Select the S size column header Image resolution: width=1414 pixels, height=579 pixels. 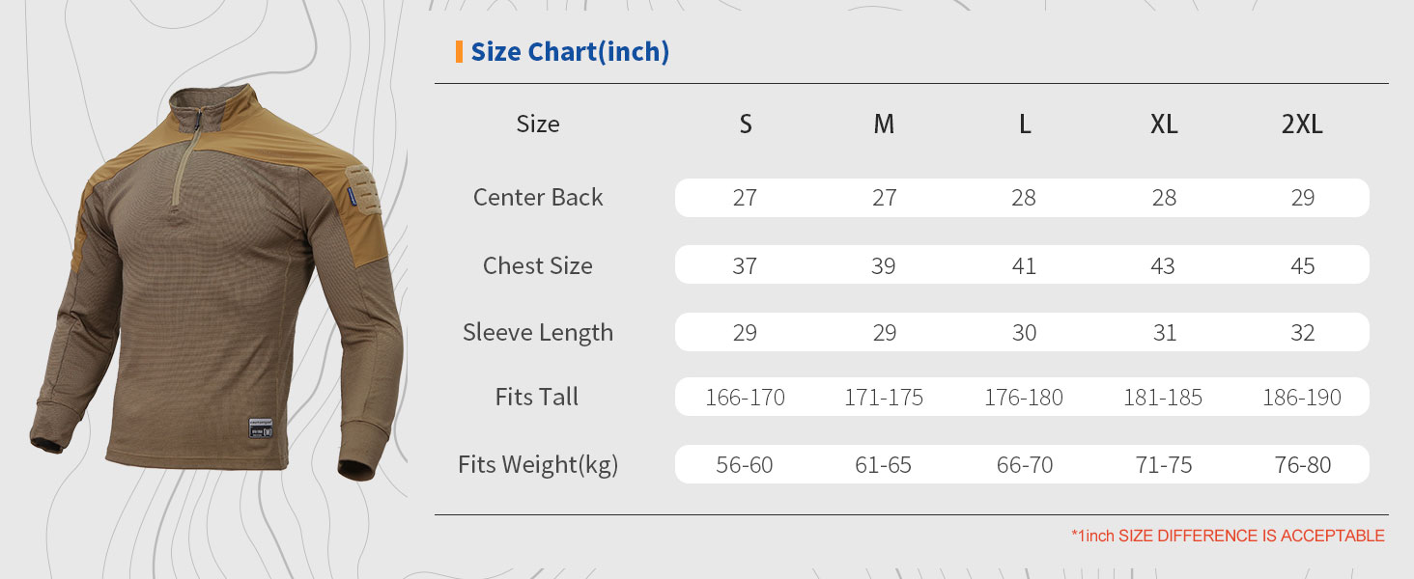click(x=745, y=124)
